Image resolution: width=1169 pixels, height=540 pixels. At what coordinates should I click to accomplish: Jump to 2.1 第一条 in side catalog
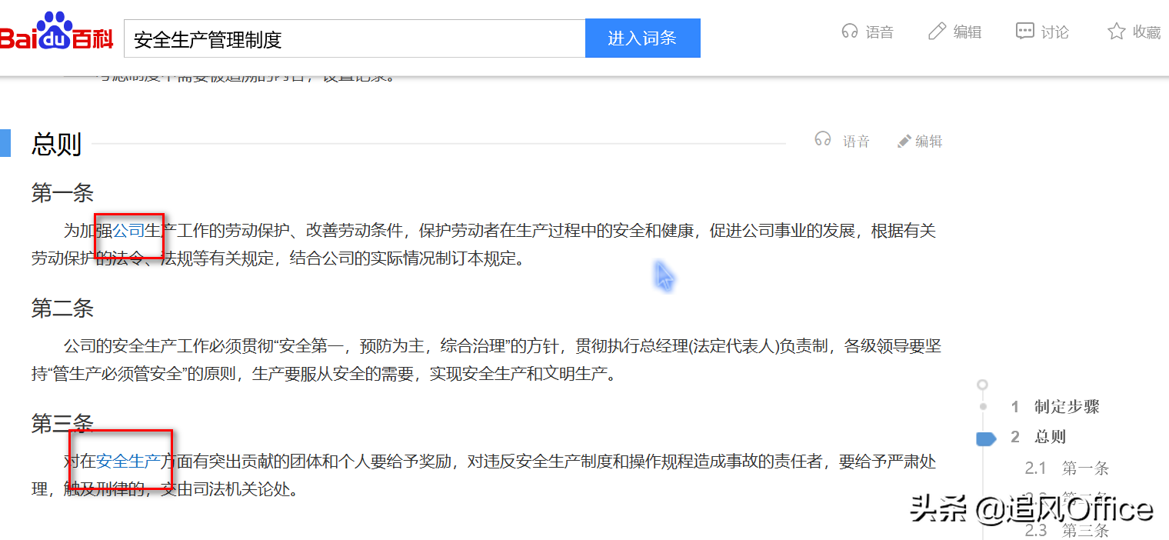tap(1067, 468)
